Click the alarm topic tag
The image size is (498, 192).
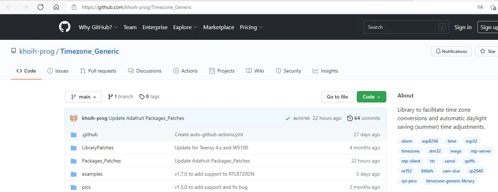coord(407,141)
